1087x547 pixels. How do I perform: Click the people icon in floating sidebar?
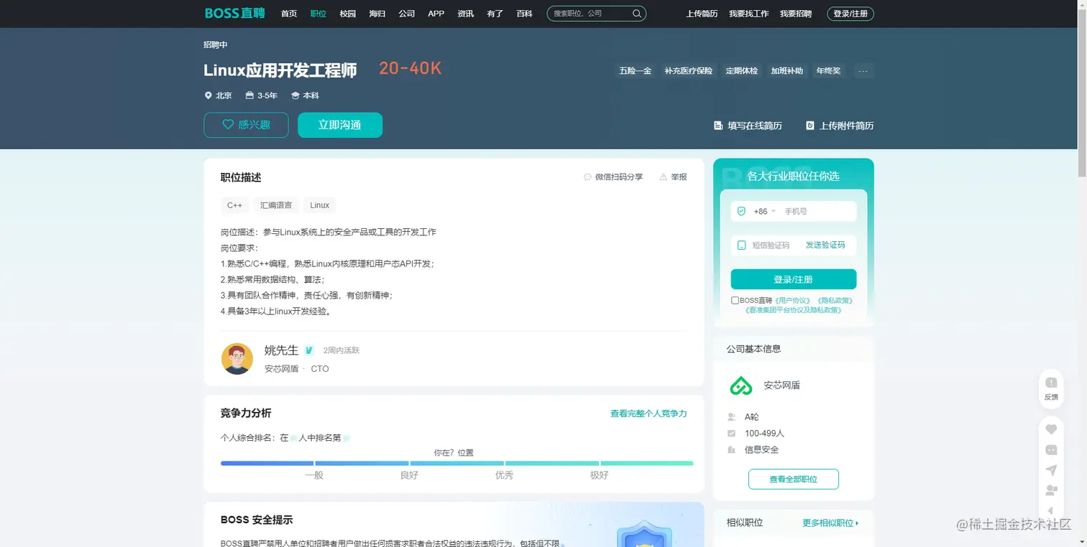tap(1051, 490)
